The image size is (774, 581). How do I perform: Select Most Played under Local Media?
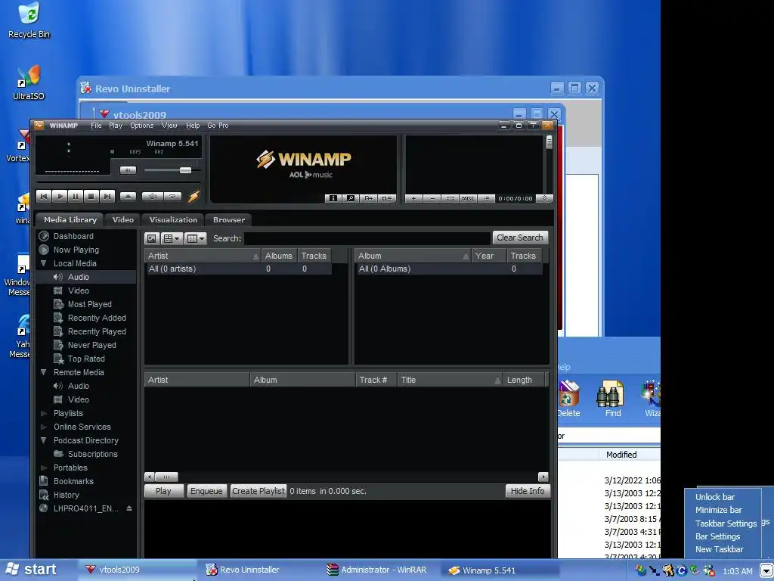click(89, 304)
